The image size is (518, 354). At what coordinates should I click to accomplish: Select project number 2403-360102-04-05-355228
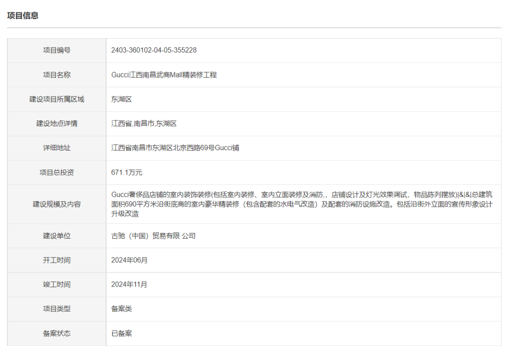tap(153, 50)
